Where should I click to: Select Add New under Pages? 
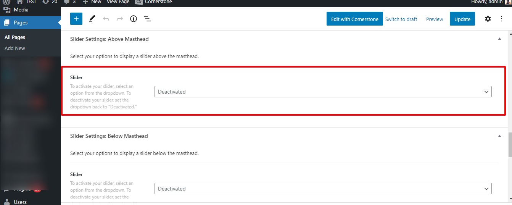pyautogui.click(x=15, y=48)
